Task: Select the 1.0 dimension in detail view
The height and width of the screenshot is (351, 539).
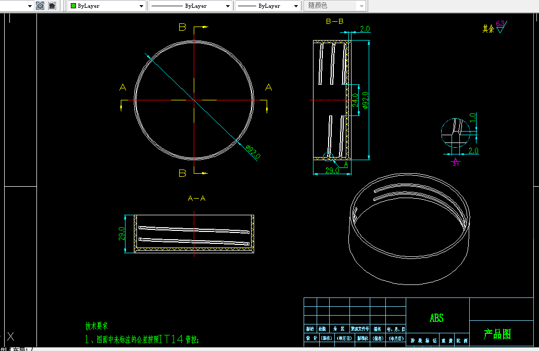Action: point(473,118)
